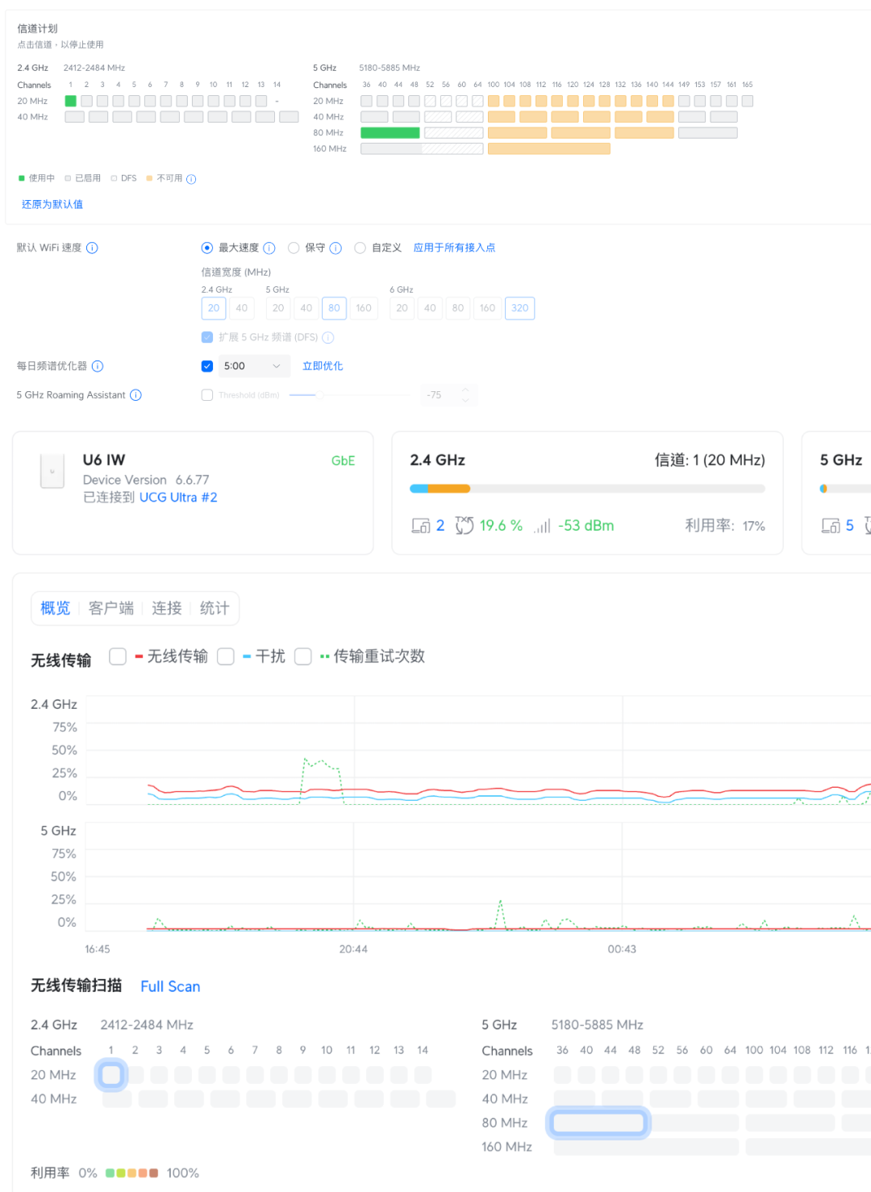Click the stepper arrows beside -75 threshold
The width and height of the screenshot is (871, 1192).
tap(465, 395)
